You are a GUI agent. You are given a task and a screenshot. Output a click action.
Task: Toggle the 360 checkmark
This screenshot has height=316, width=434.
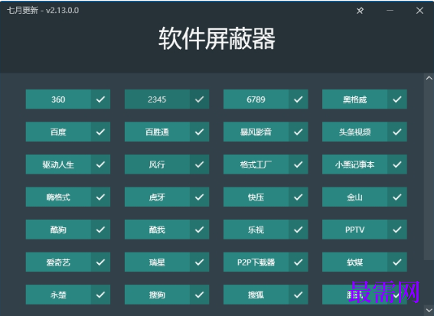point(100,99)
